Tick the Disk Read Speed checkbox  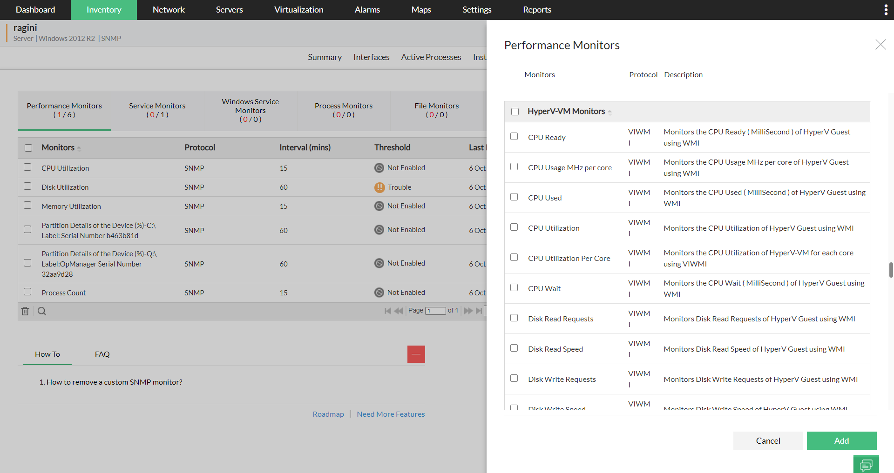(x=514, y=348)
